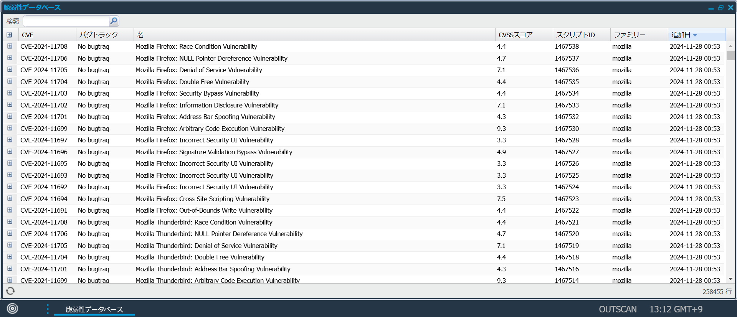This screenshot has height=317, width=737.
Task: Select CVSS score 7.5 cell
Action: tap(501, 199)
